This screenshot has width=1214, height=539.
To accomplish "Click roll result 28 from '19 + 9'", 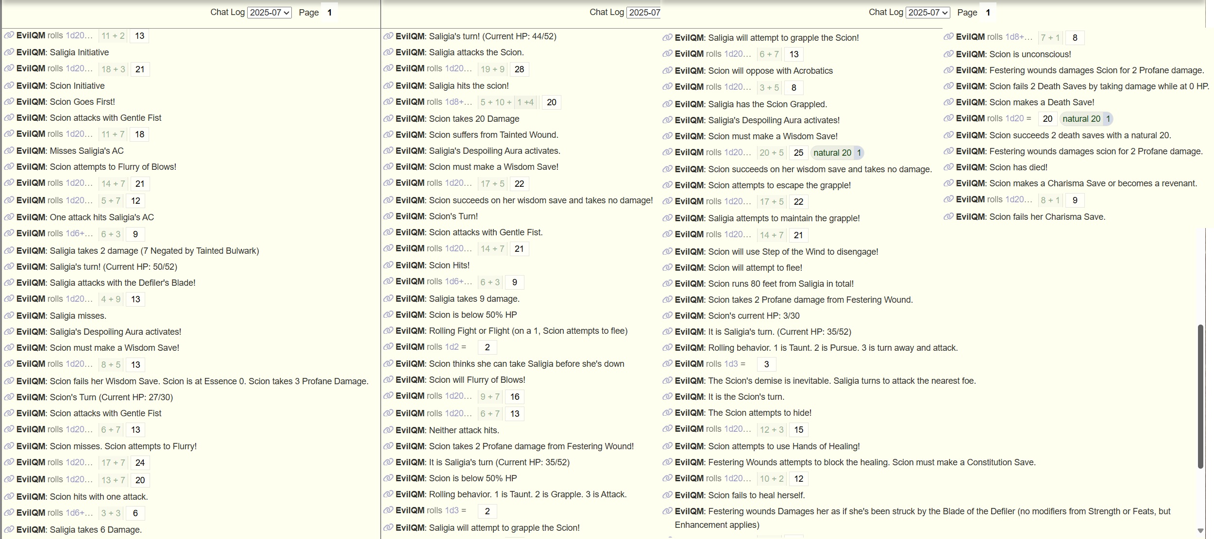I will pyautogui.click(x=519, y=69).
